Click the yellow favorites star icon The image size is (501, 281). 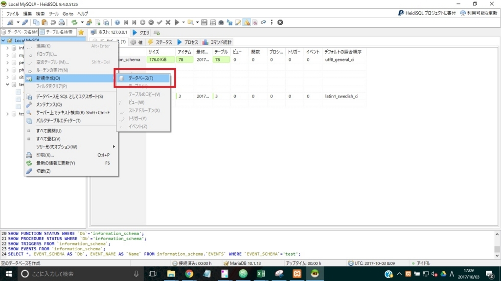(81, 32)
